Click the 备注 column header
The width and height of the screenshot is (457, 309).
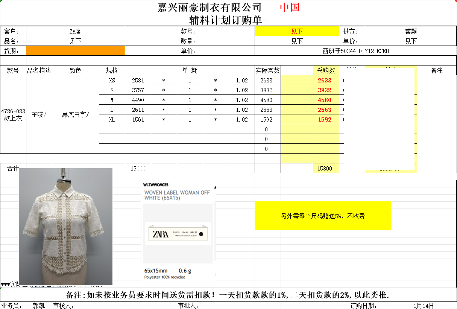[x=437, y=70]
